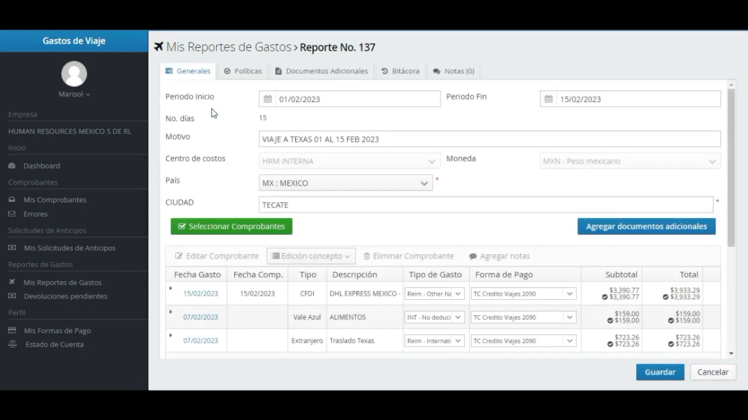Open the Edición concepto dropdown
Screen dimensions: 748x420
click(311, 256)
